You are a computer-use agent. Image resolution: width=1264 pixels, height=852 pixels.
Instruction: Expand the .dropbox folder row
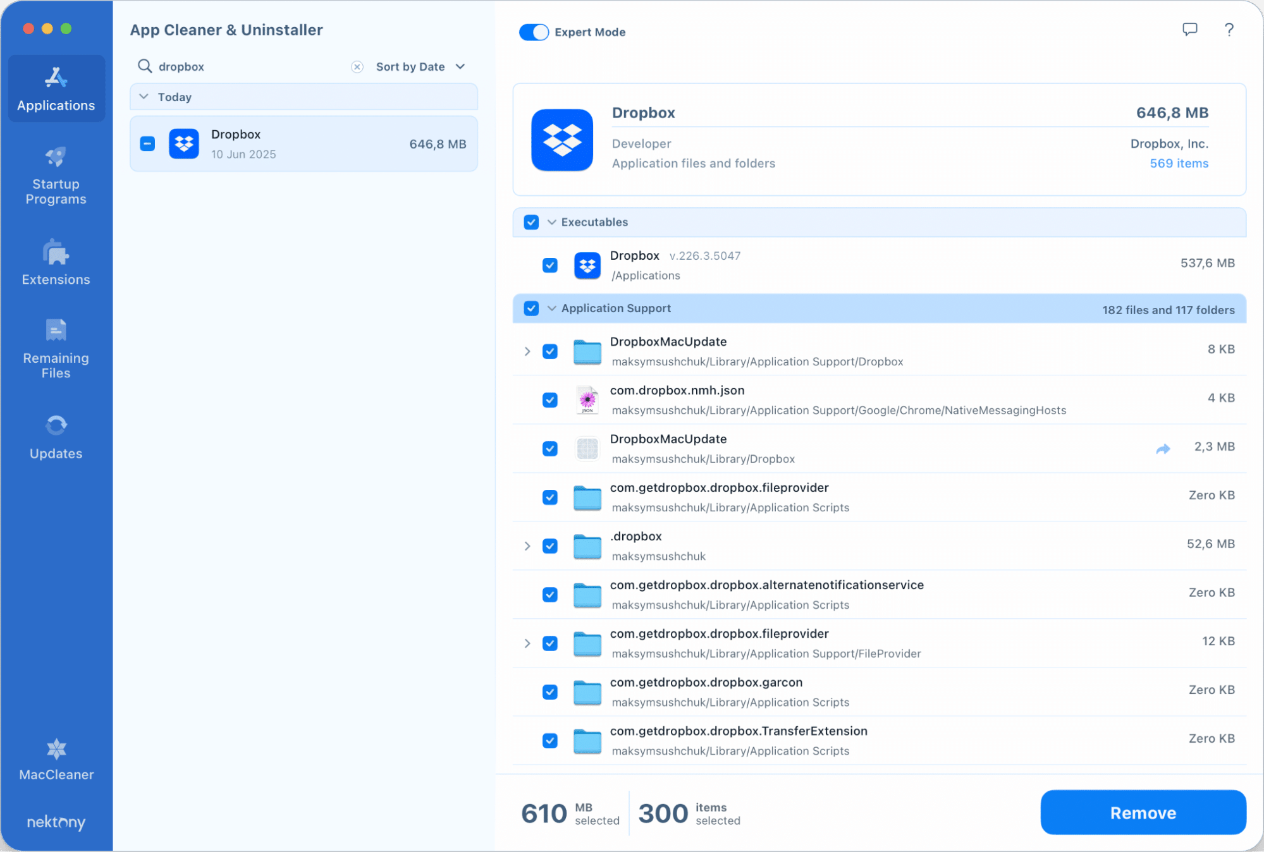point(527,546)
